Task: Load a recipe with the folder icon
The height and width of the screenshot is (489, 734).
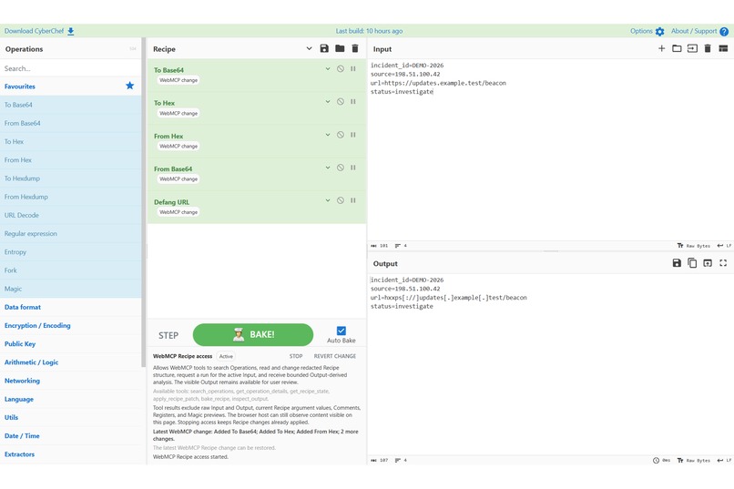Action: coord(340,48)
